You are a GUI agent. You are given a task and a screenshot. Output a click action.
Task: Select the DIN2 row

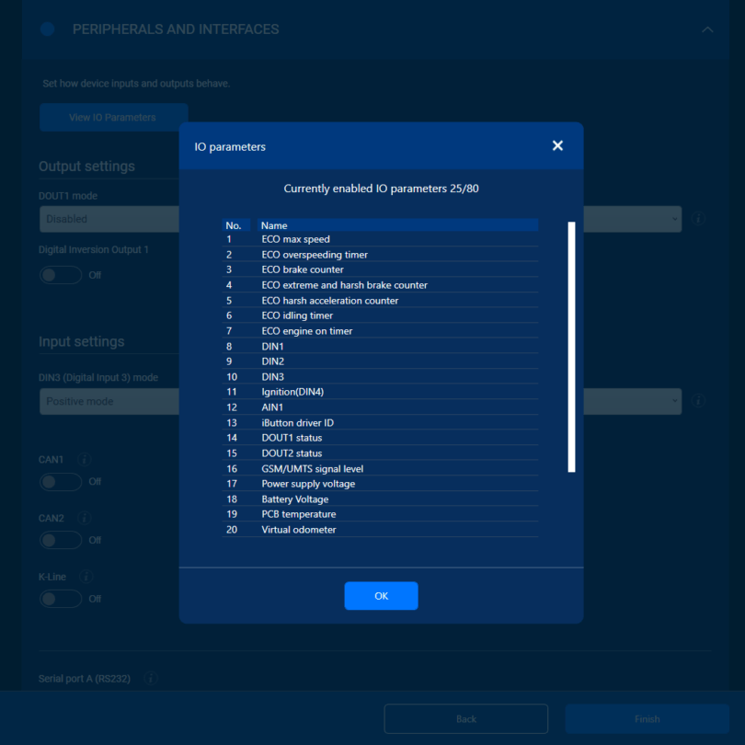tap(380, 361)
